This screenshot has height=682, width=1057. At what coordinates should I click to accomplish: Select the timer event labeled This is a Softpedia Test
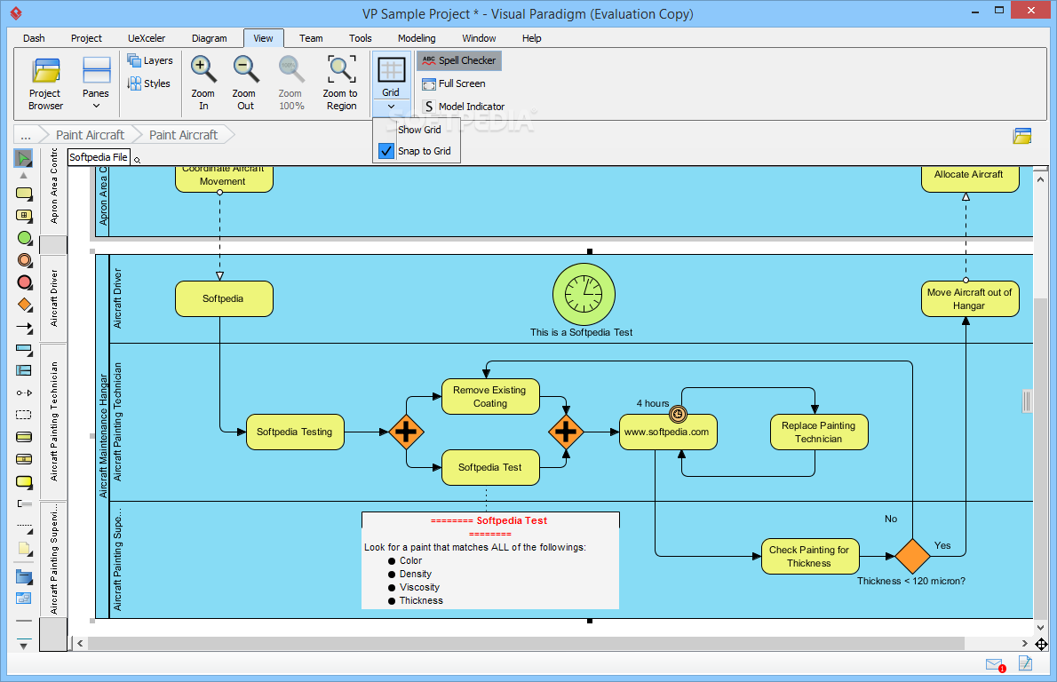(x=584, y=295)
